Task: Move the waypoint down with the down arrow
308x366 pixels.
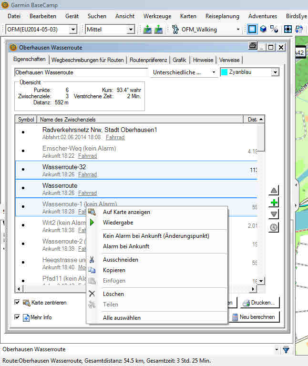Action: coord(274,214)
